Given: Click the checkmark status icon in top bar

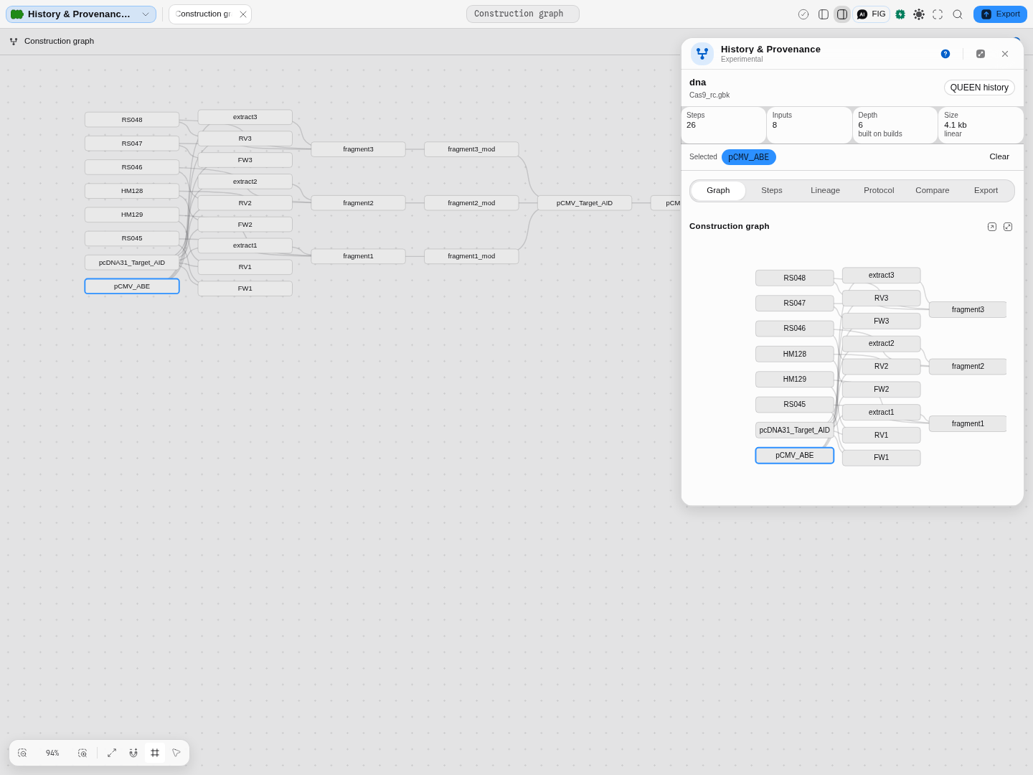Looking at the screenshot, I should click(x=803, y=14).
